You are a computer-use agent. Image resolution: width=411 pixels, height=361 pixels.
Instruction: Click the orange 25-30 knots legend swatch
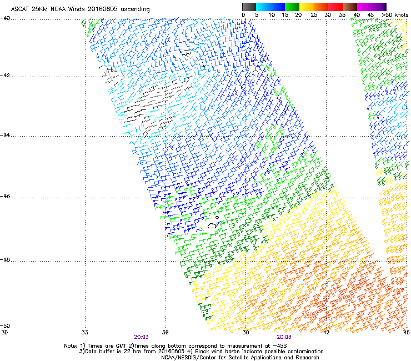click(321, 7)
